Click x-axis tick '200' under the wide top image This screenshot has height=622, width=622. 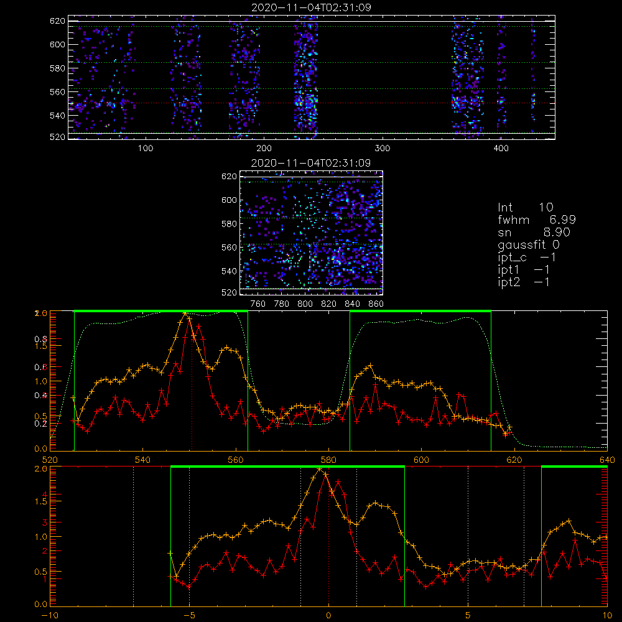[x=264, y=149]
